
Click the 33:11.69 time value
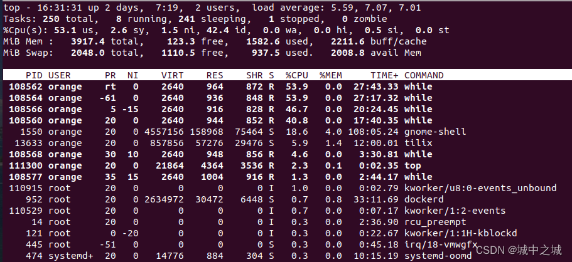coord(375,200)
